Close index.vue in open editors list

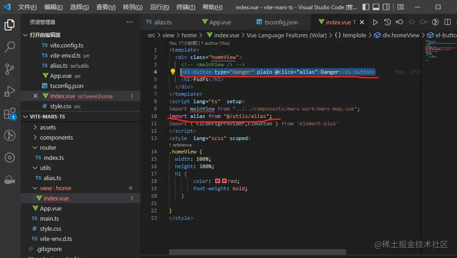(x=35, y=96)
